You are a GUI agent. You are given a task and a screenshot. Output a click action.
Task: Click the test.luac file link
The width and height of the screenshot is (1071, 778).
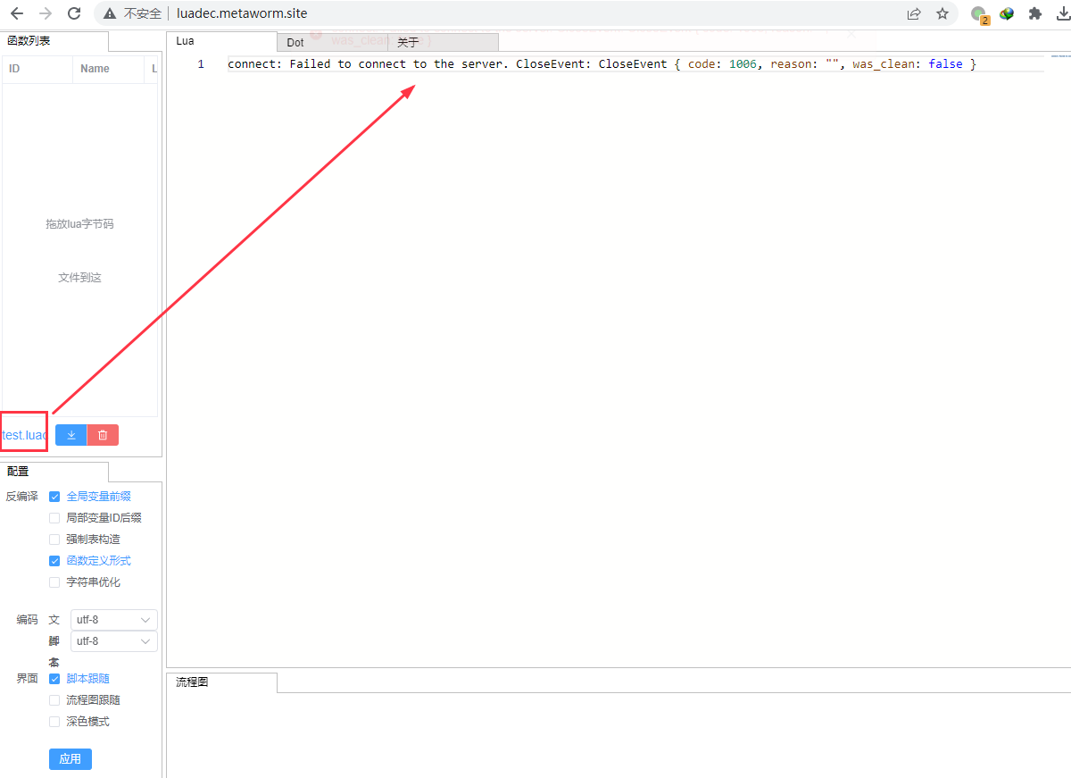(x=24, y=435)
